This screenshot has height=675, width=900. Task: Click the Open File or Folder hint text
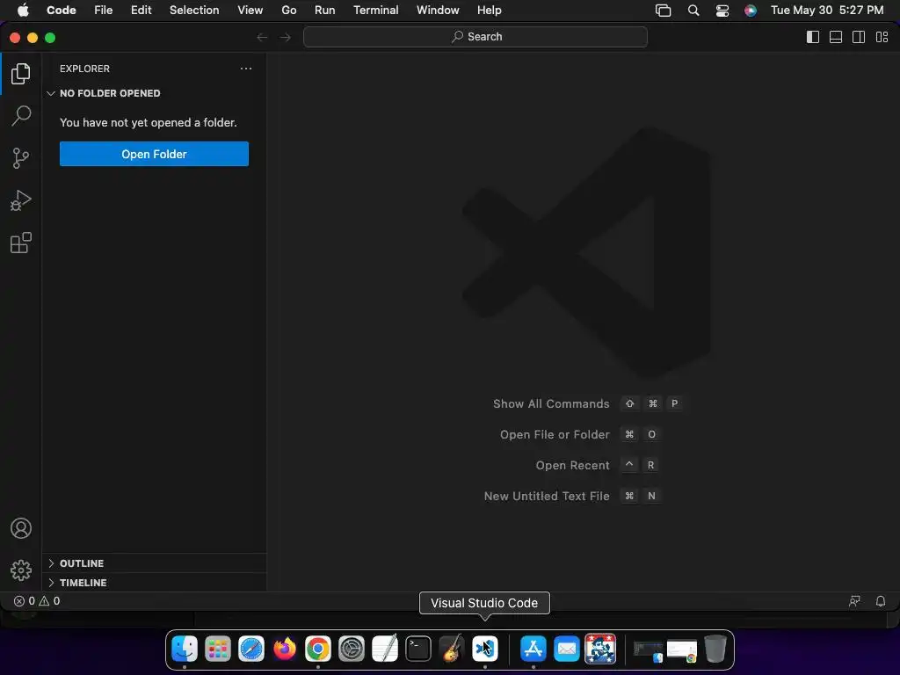tap(555, 434)
